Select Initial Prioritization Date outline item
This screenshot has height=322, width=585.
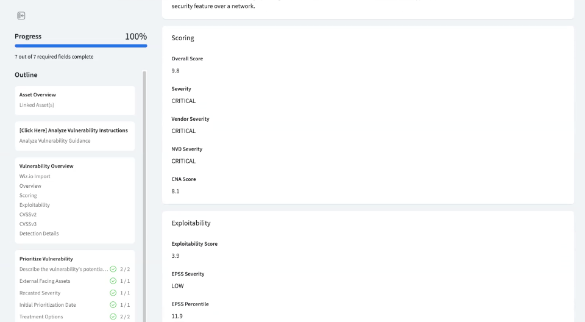point(48,305)
